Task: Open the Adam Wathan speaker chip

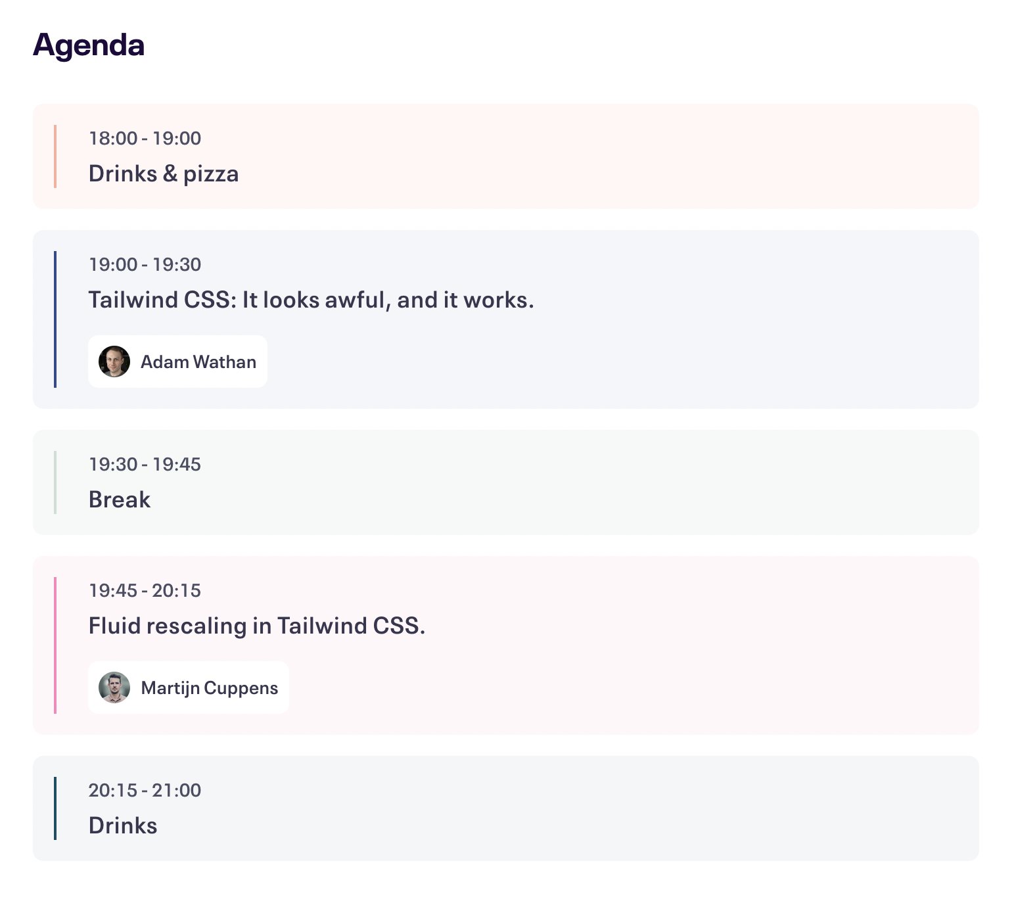Action: pyautogui.click(x=198, y=361)
